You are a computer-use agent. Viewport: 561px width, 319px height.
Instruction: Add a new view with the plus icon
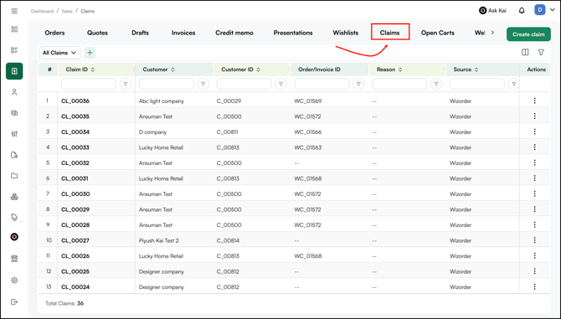[x=90, y=53]
